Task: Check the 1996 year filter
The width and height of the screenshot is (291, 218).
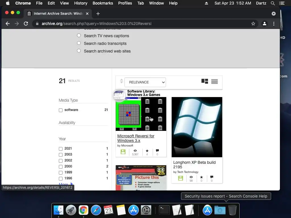Action: coord(61,179)
